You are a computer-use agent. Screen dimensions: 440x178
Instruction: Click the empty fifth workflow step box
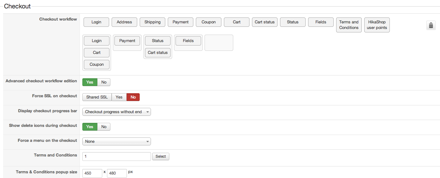coord(219,43)
